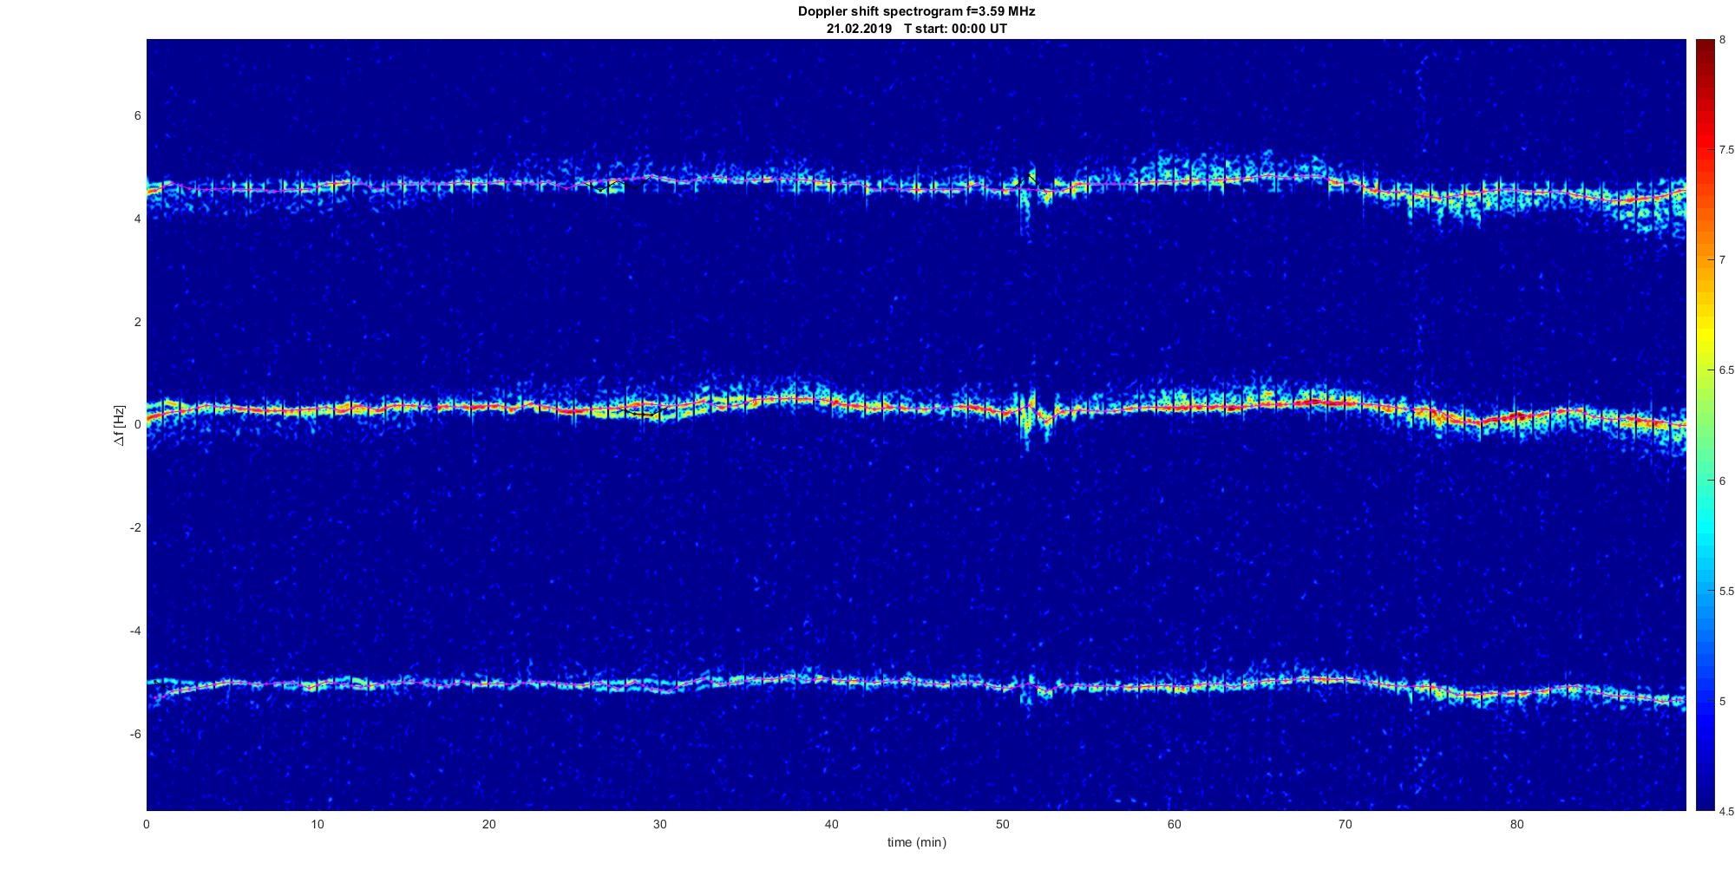Click the x-axis tick label '60'
Viewport: 1735px width, 870px height.
click(1174, 824)
